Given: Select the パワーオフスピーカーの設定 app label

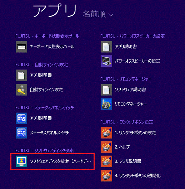Looking at the screenshot, I should [x=137, y=61].
